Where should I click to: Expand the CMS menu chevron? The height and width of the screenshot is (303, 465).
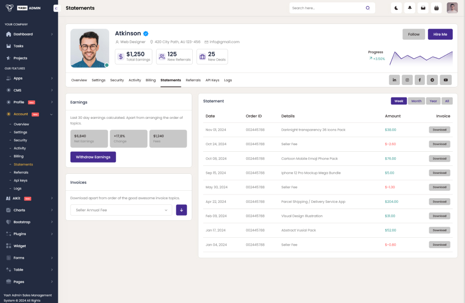pyautogui.click(x=52, y=90)
